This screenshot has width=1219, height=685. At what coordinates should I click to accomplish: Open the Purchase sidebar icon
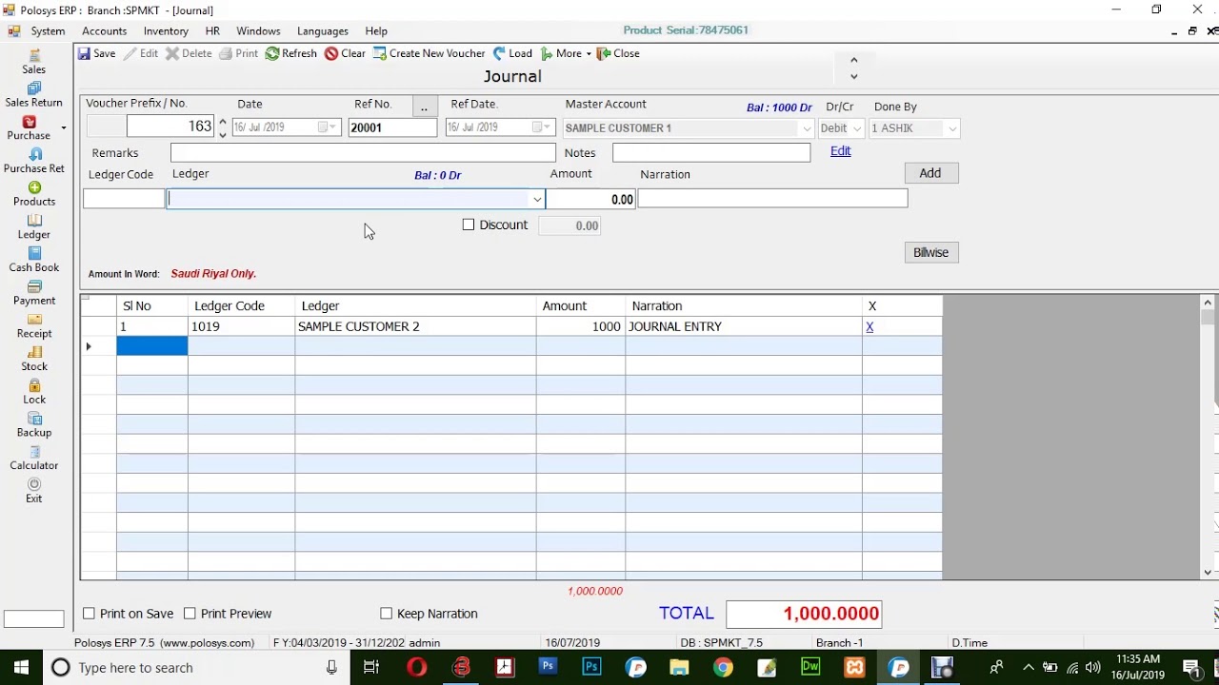click(29, 127)
